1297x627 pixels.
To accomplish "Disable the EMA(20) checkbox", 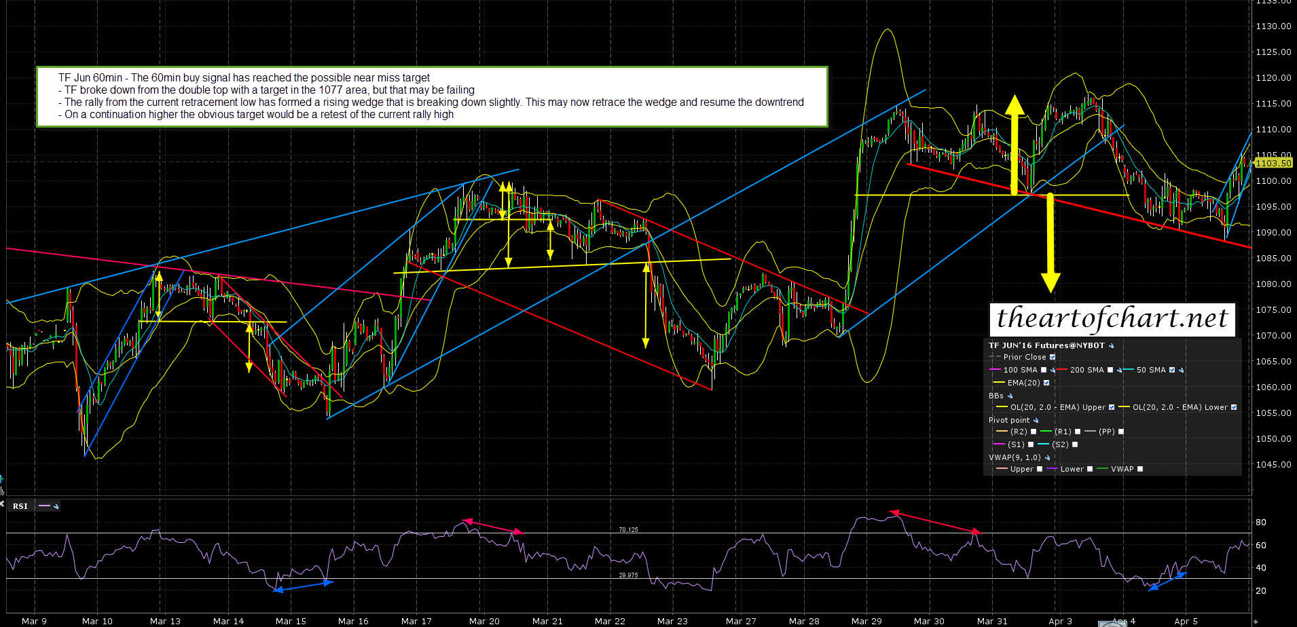I will 1046,383.
